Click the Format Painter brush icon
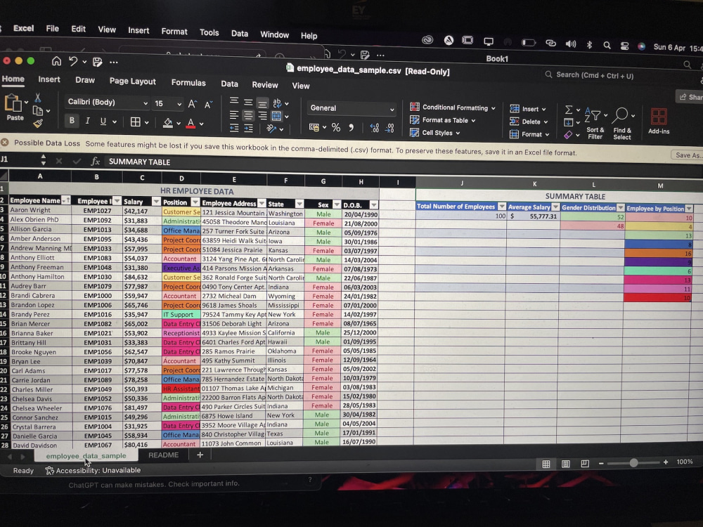The image size is (703, 527). (x=38, y=123)
